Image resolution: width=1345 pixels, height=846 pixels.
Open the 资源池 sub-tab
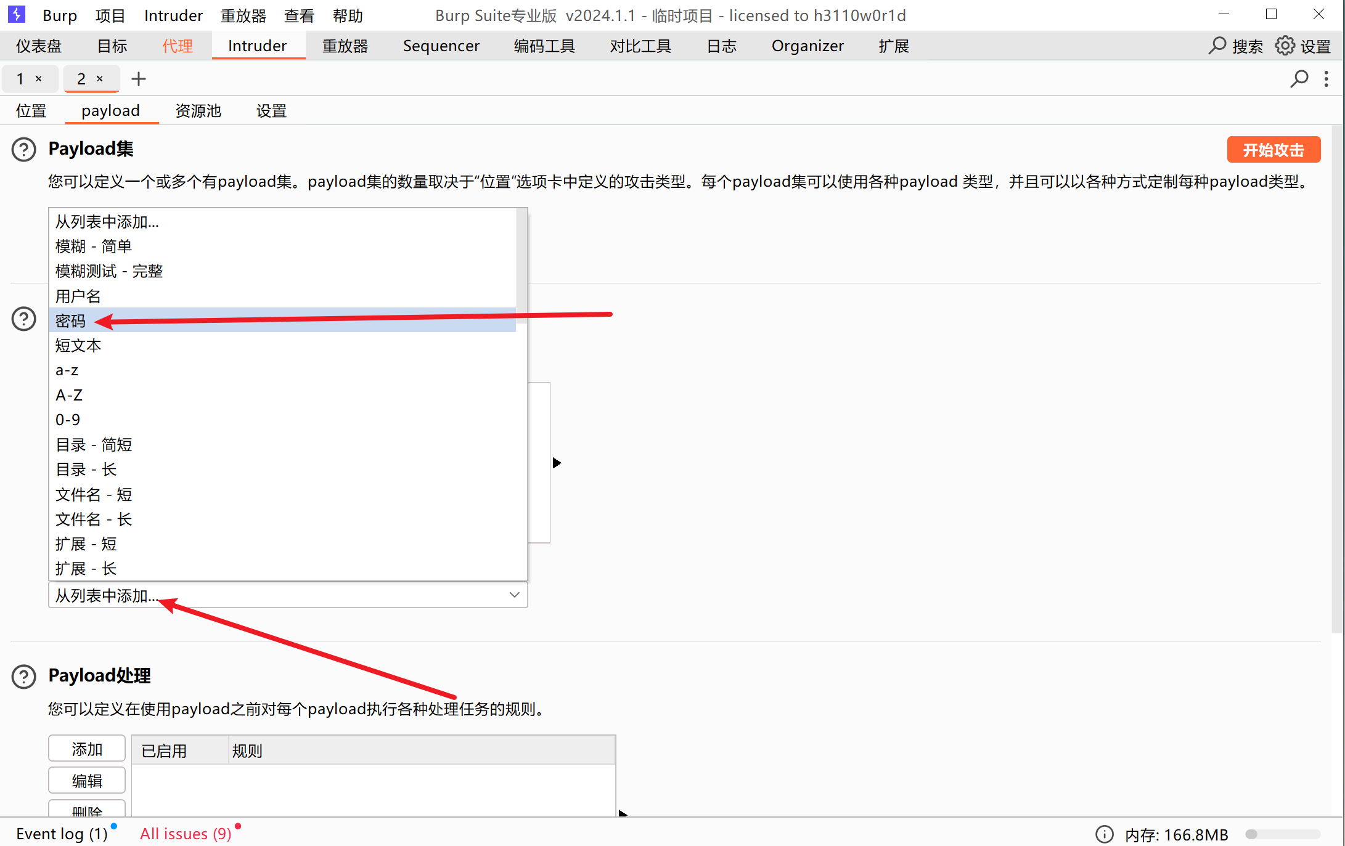tap(198, 111)
